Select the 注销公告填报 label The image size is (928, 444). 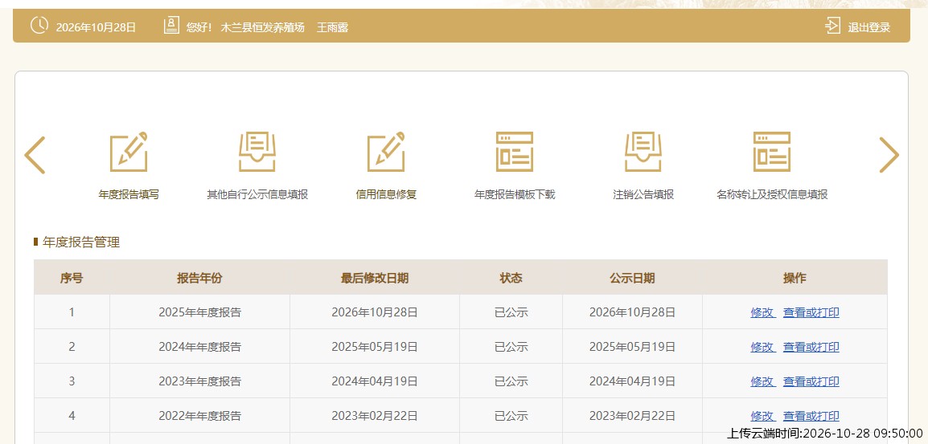coord(643,194)
